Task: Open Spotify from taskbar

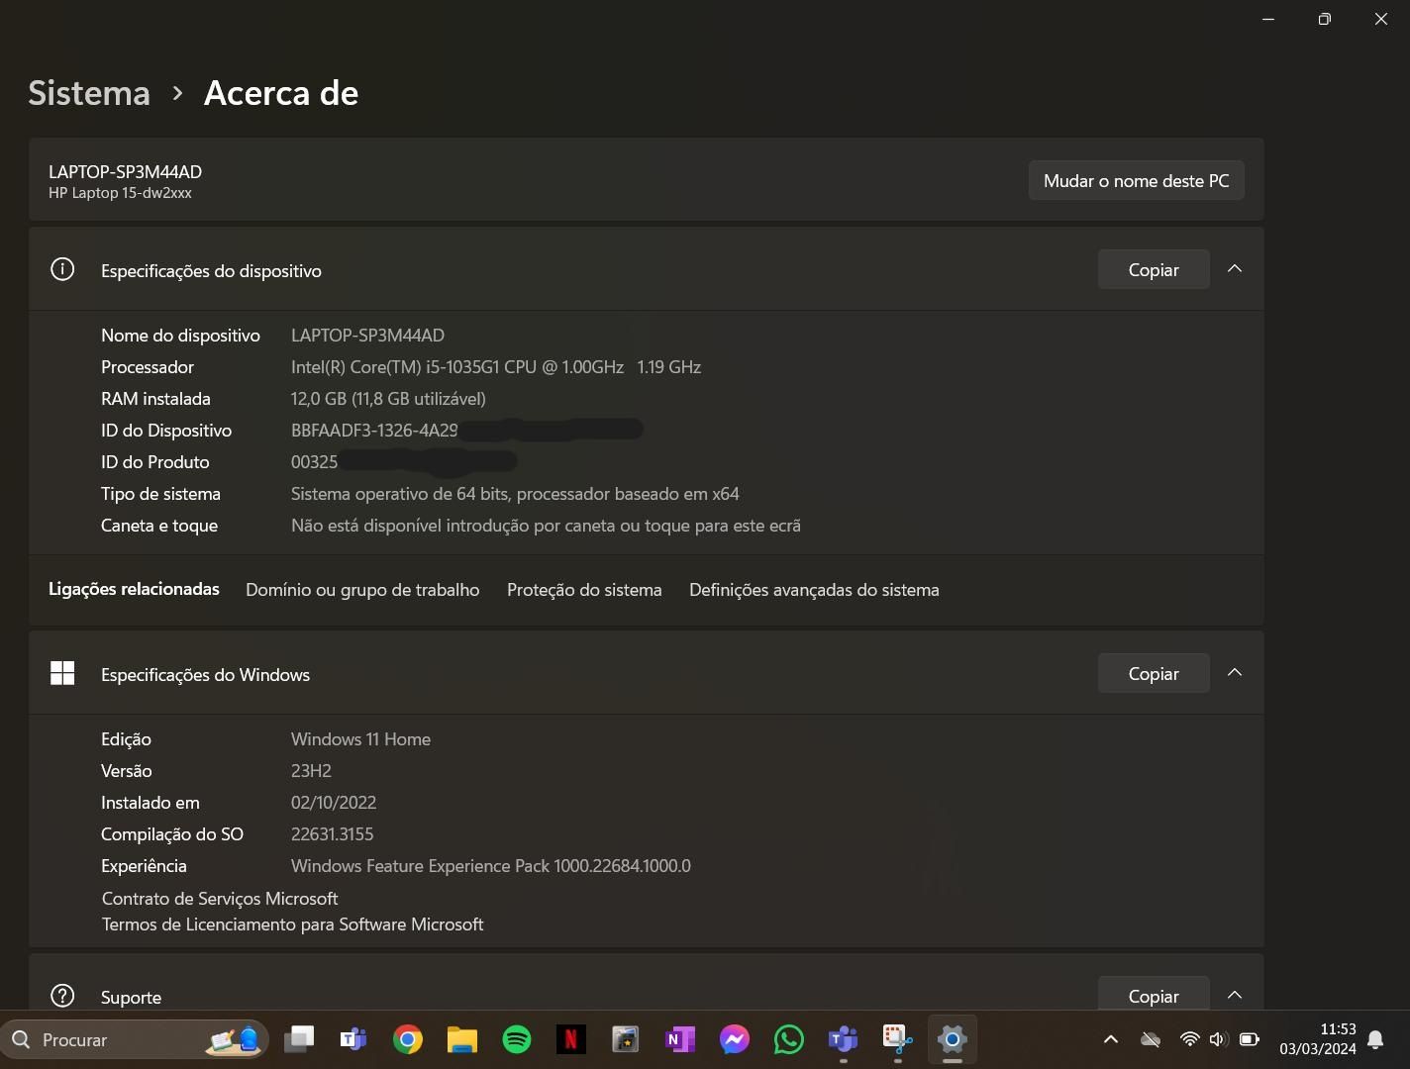Action: coord(517,1039)
